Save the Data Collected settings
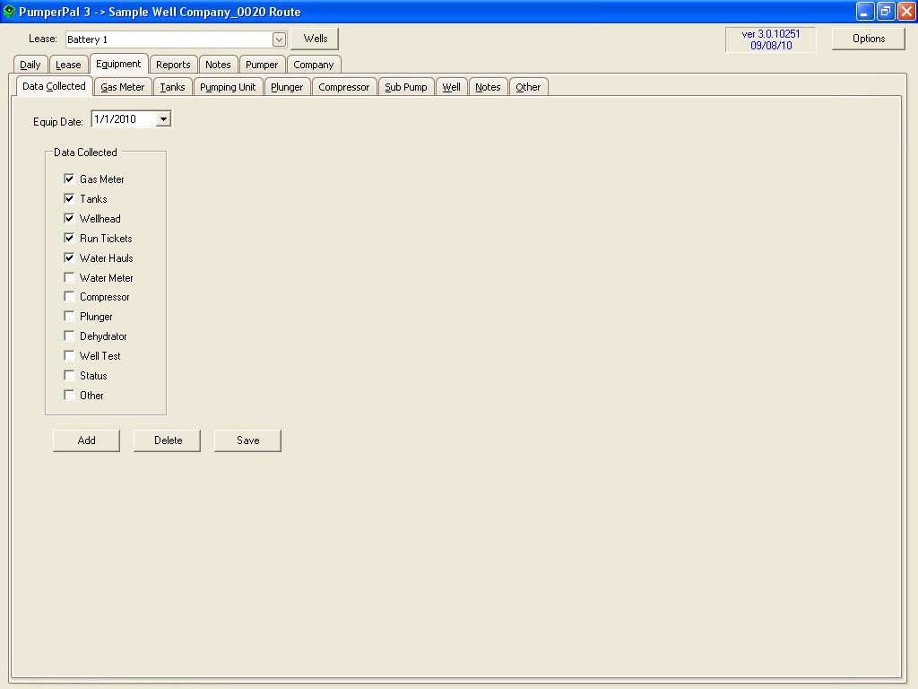This screenshot has width=918, height=689. pyautogui.click(x=247, y=440)
